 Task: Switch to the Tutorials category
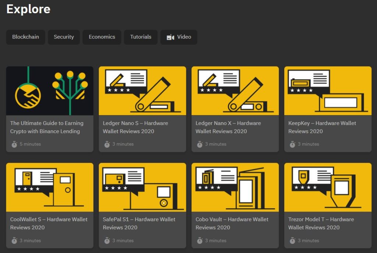141,37
